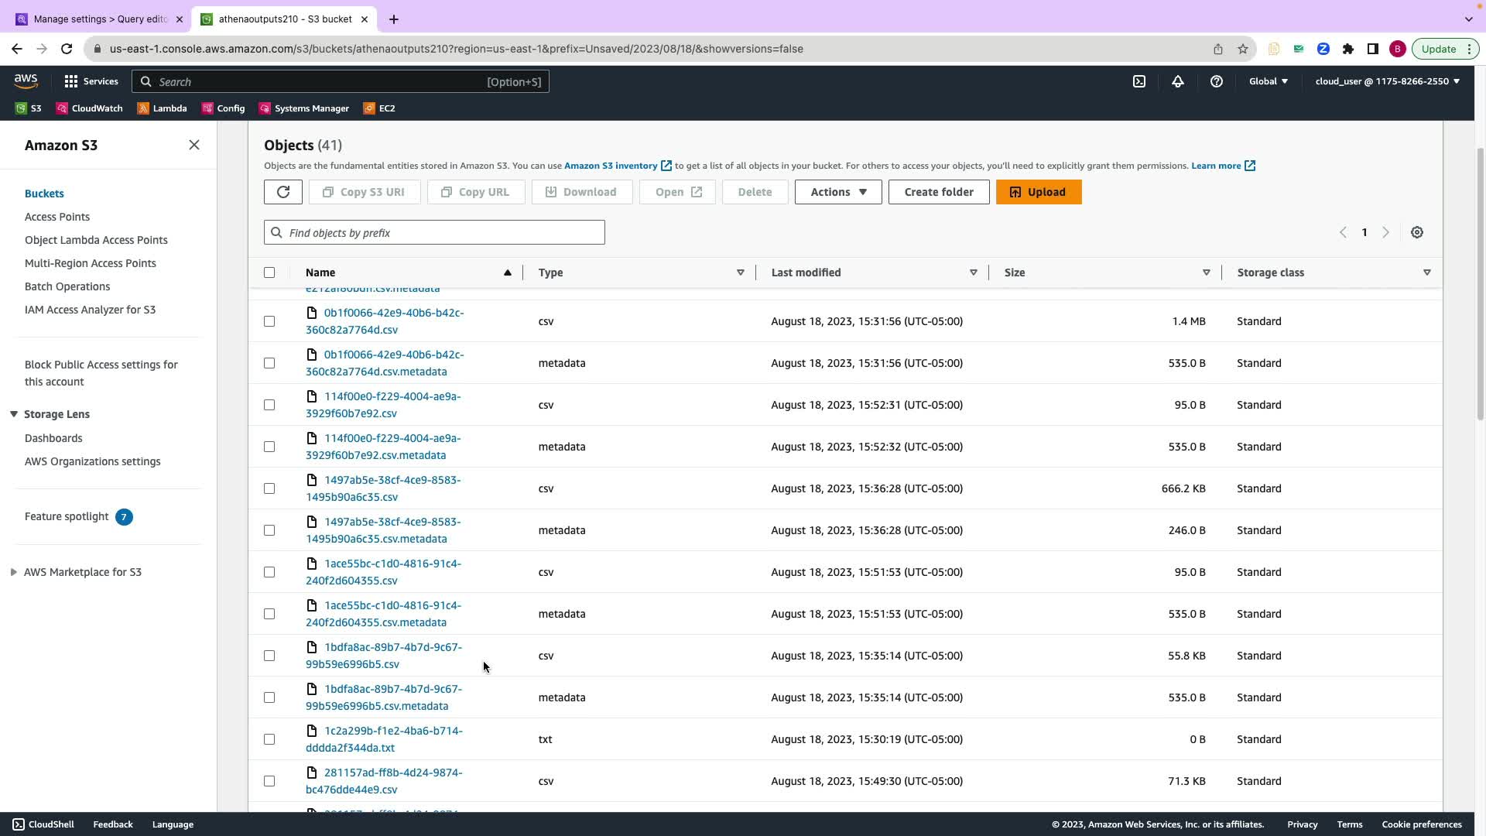
Task: Expand AWS Marketplace for S3 section
Action: 14,572
